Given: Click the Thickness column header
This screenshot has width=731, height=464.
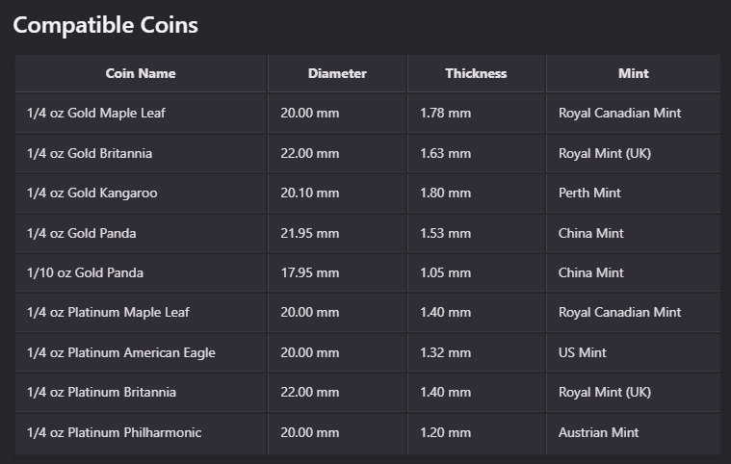Looking at the screenshot, I should point(476,73).
